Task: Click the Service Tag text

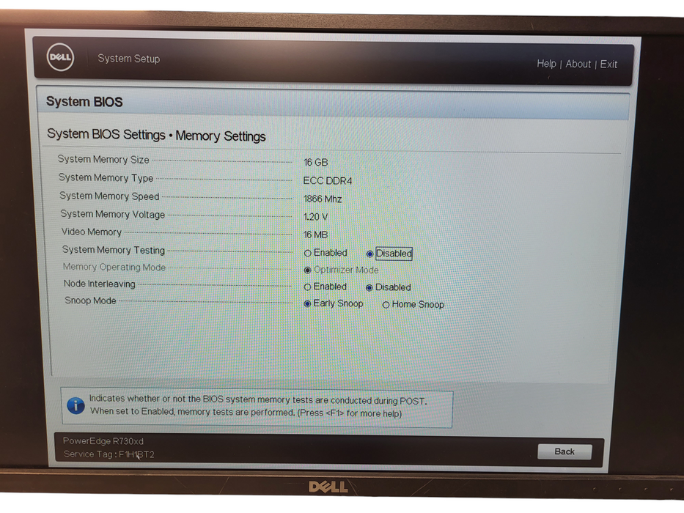Action: point(109,454)
